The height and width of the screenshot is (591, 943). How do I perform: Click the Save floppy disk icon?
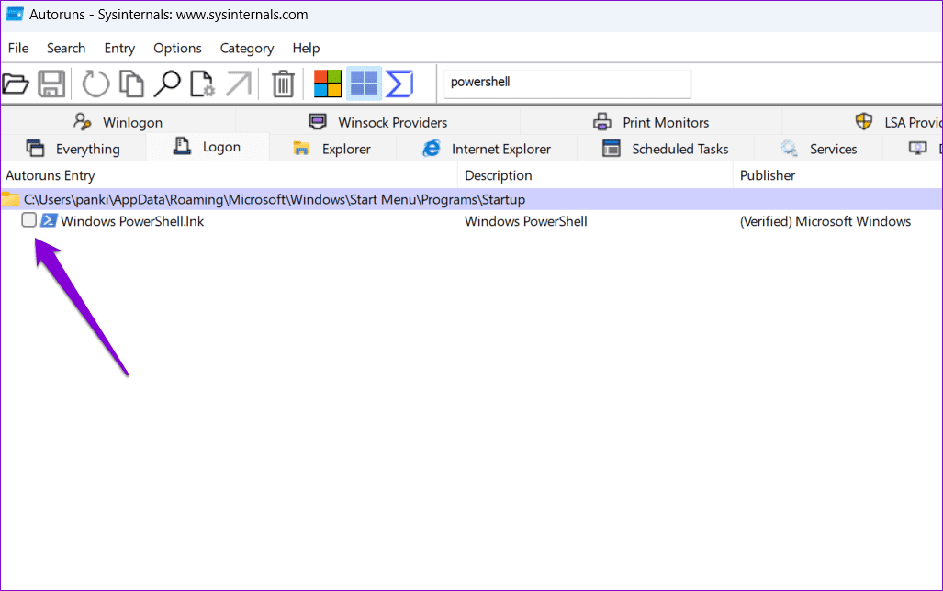[51, 84]
